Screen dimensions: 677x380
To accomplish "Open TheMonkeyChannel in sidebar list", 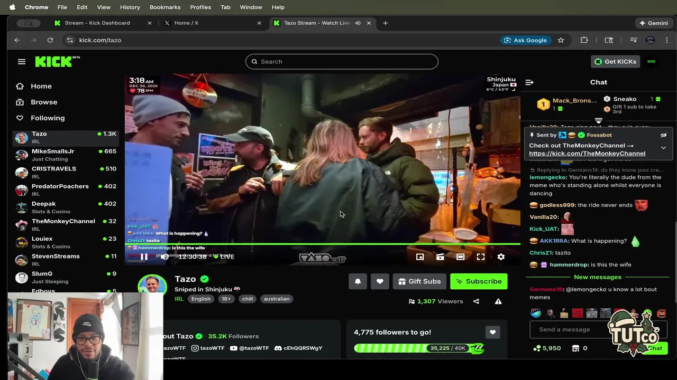I will 66,224.
